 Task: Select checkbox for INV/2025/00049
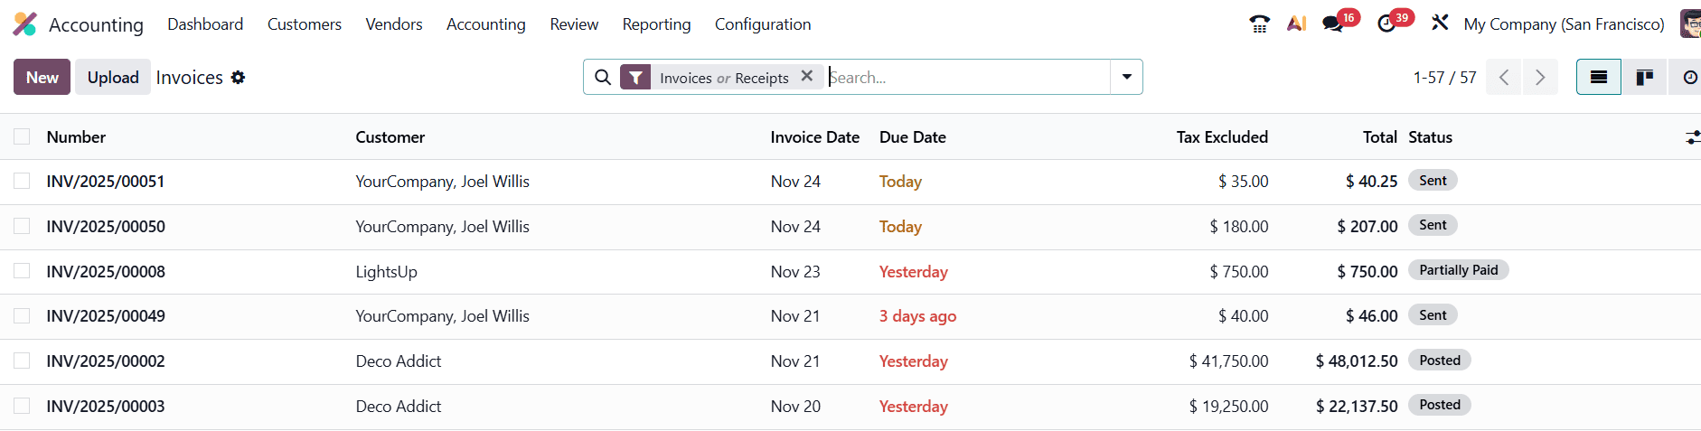[x=22, y=316]
